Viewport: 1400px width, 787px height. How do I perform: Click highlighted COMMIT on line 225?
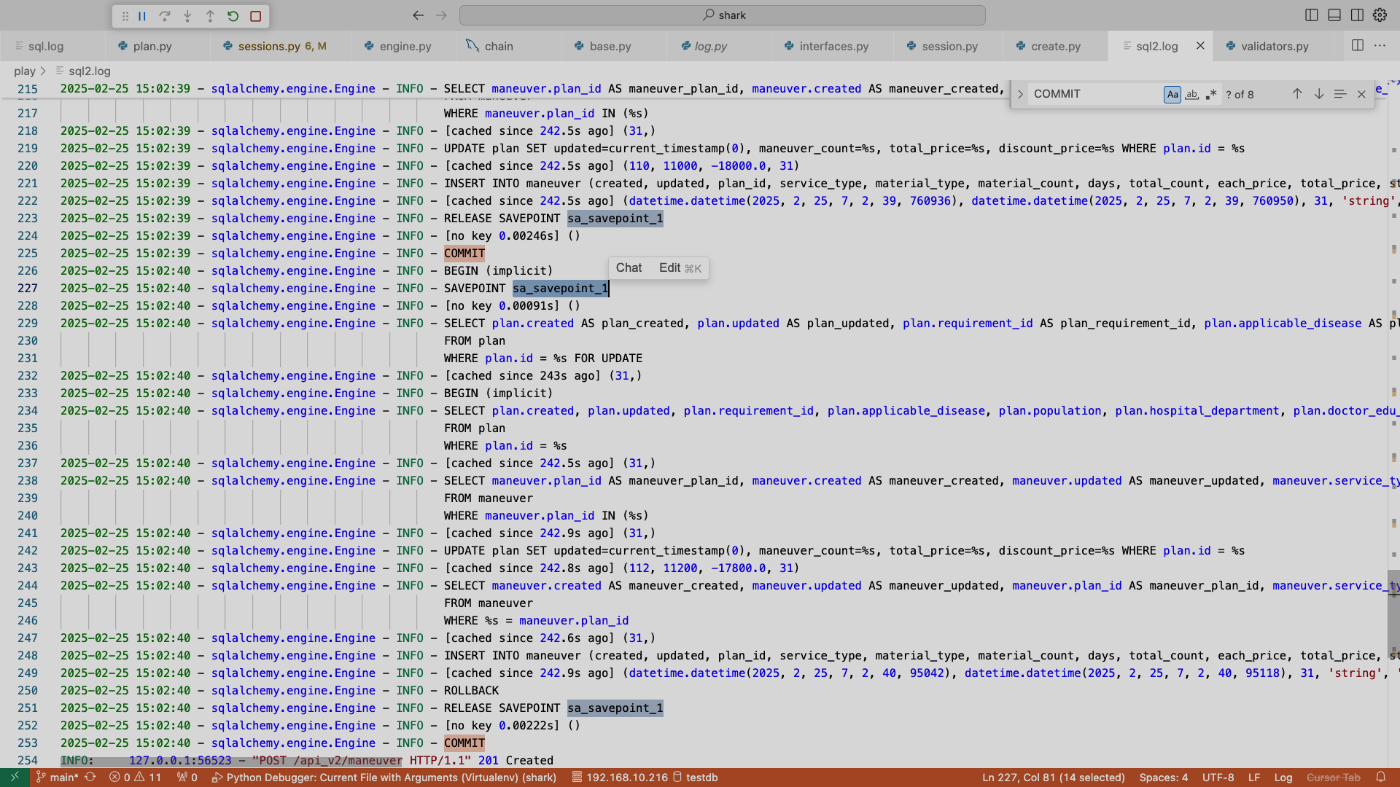(x=464, y=254)
